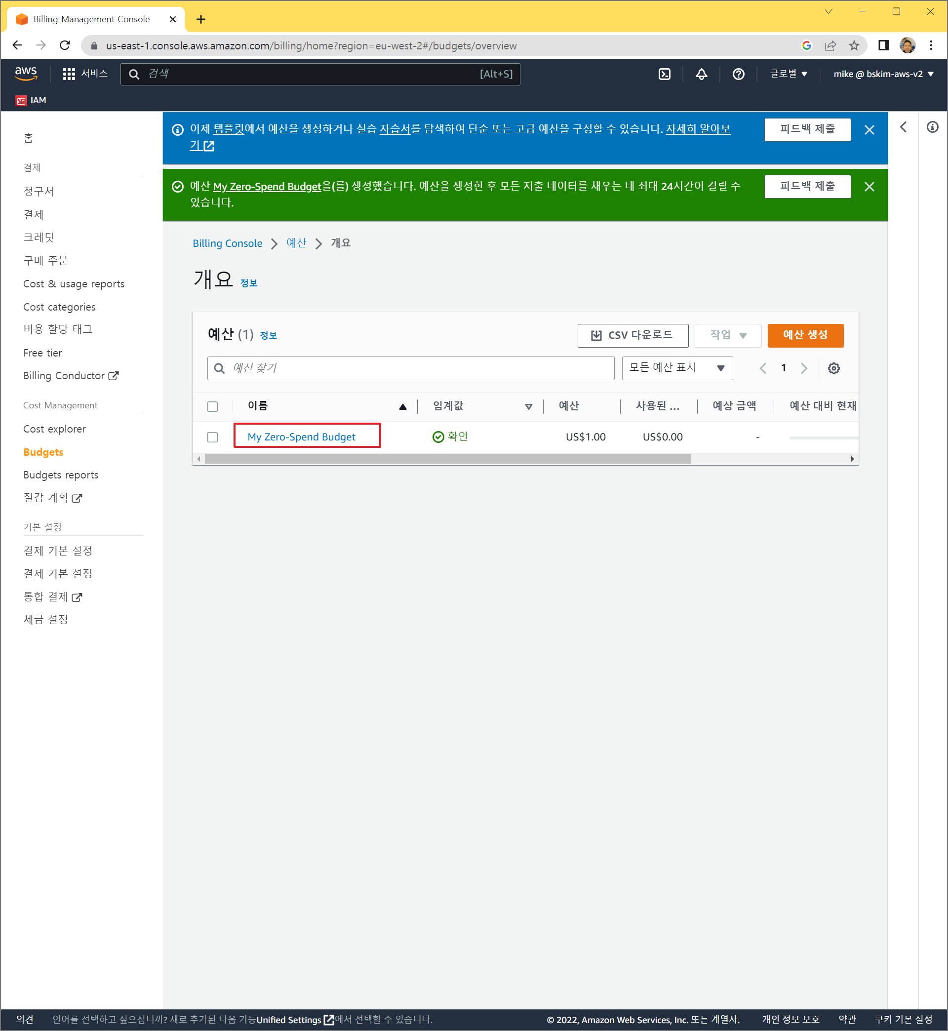
Task: Open Cost categories in sidebar
Action: pyautogui.click(x=59, y=307)
